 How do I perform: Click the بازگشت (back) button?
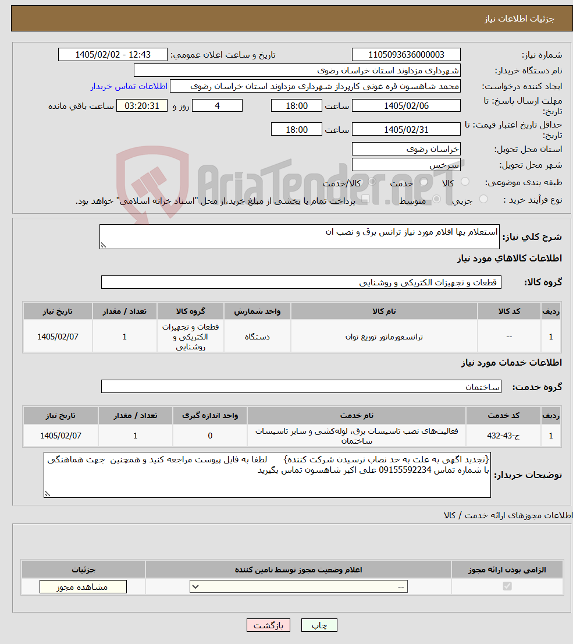(268, 625)
